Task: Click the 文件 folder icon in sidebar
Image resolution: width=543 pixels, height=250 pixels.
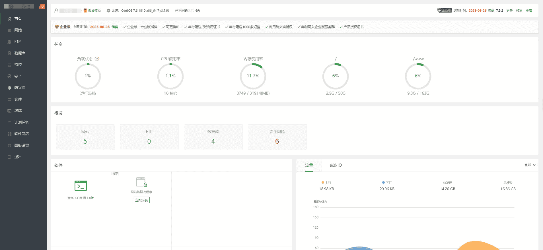Action: click(x=9, y=99)
